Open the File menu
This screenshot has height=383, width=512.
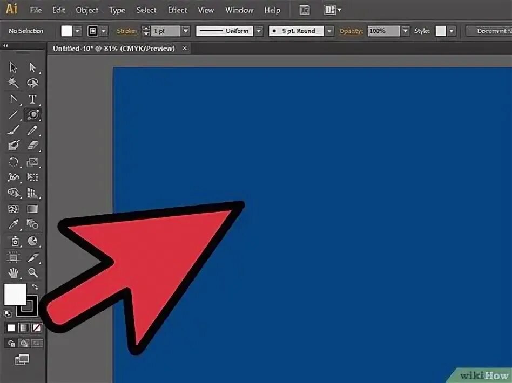[36, 10]
